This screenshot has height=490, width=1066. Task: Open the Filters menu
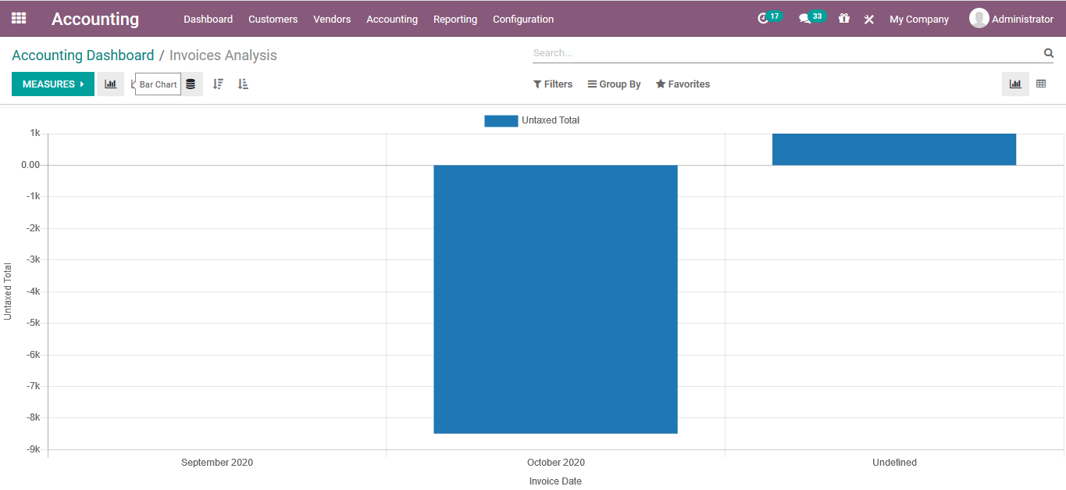click(x=553, y=84)
